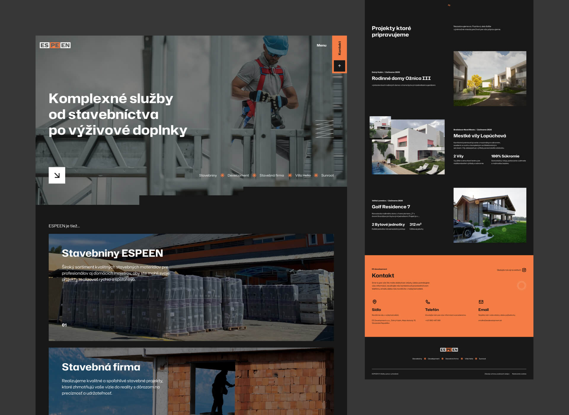This screenshot has height=415, width=569.
Task: Click the email address under Email
Action: click(490, 320)
